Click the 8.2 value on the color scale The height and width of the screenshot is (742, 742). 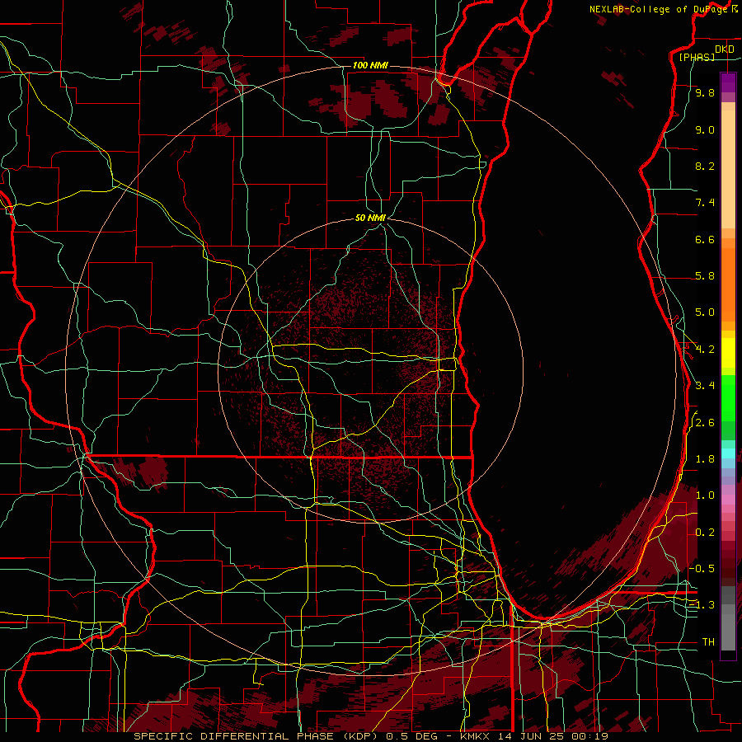pos(705,166)
